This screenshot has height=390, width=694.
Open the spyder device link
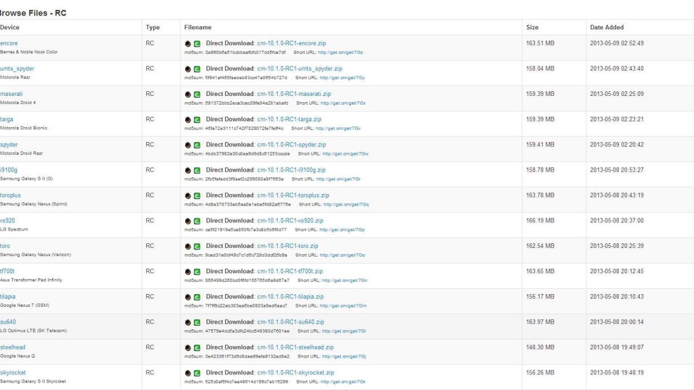click(9, 144)
